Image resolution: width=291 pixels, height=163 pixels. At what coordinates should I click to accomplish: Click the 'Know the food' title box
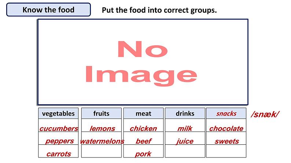pyautogui.click(x=48, y=9)
